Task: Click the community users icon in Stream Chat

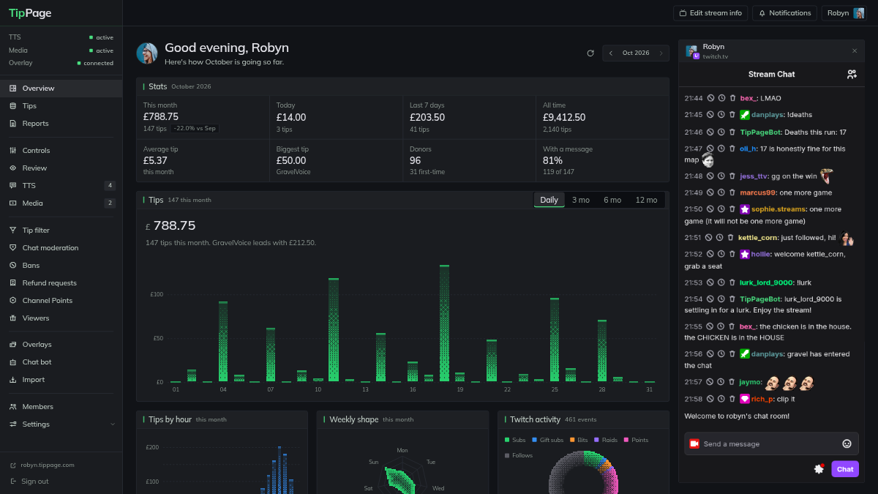Action: tap(852, 75)
